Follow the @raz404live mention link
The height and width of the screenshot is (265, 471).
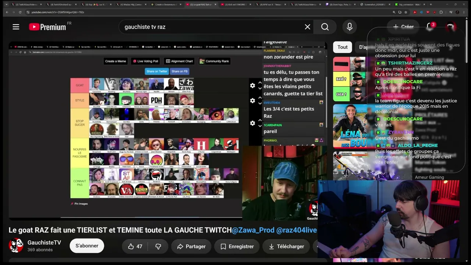point(297,230)
